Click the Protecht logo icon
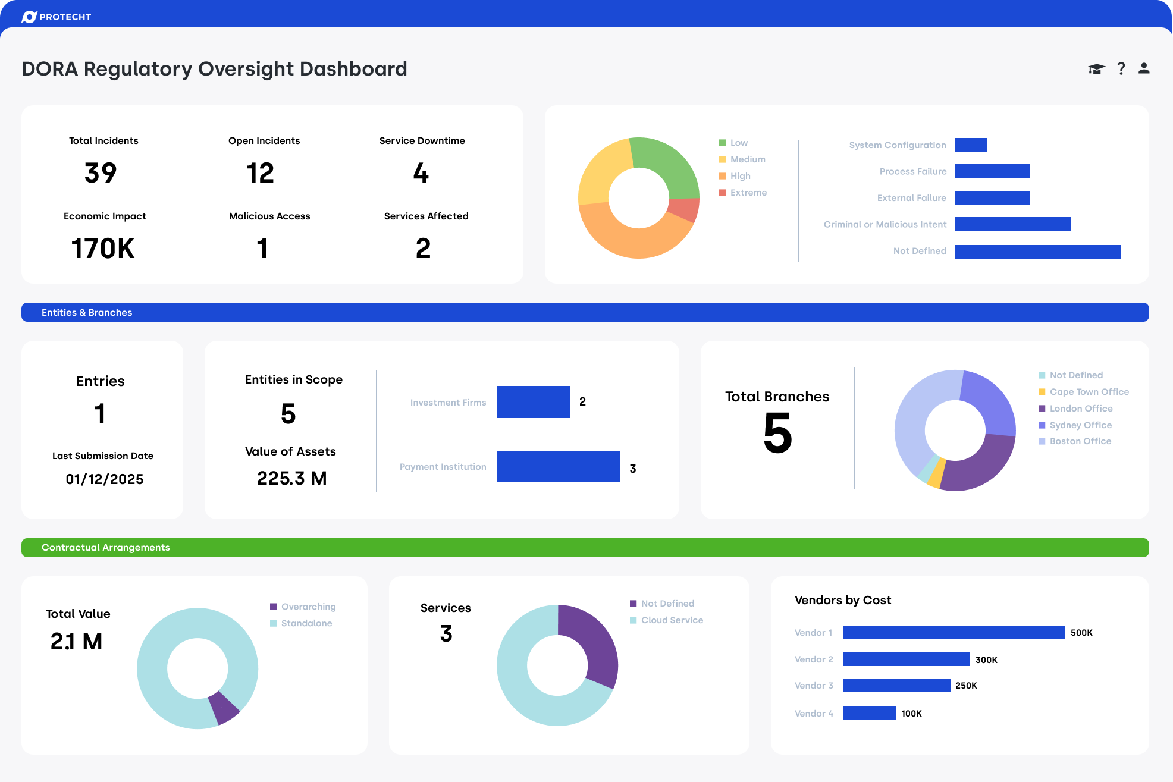 (29, 17)
